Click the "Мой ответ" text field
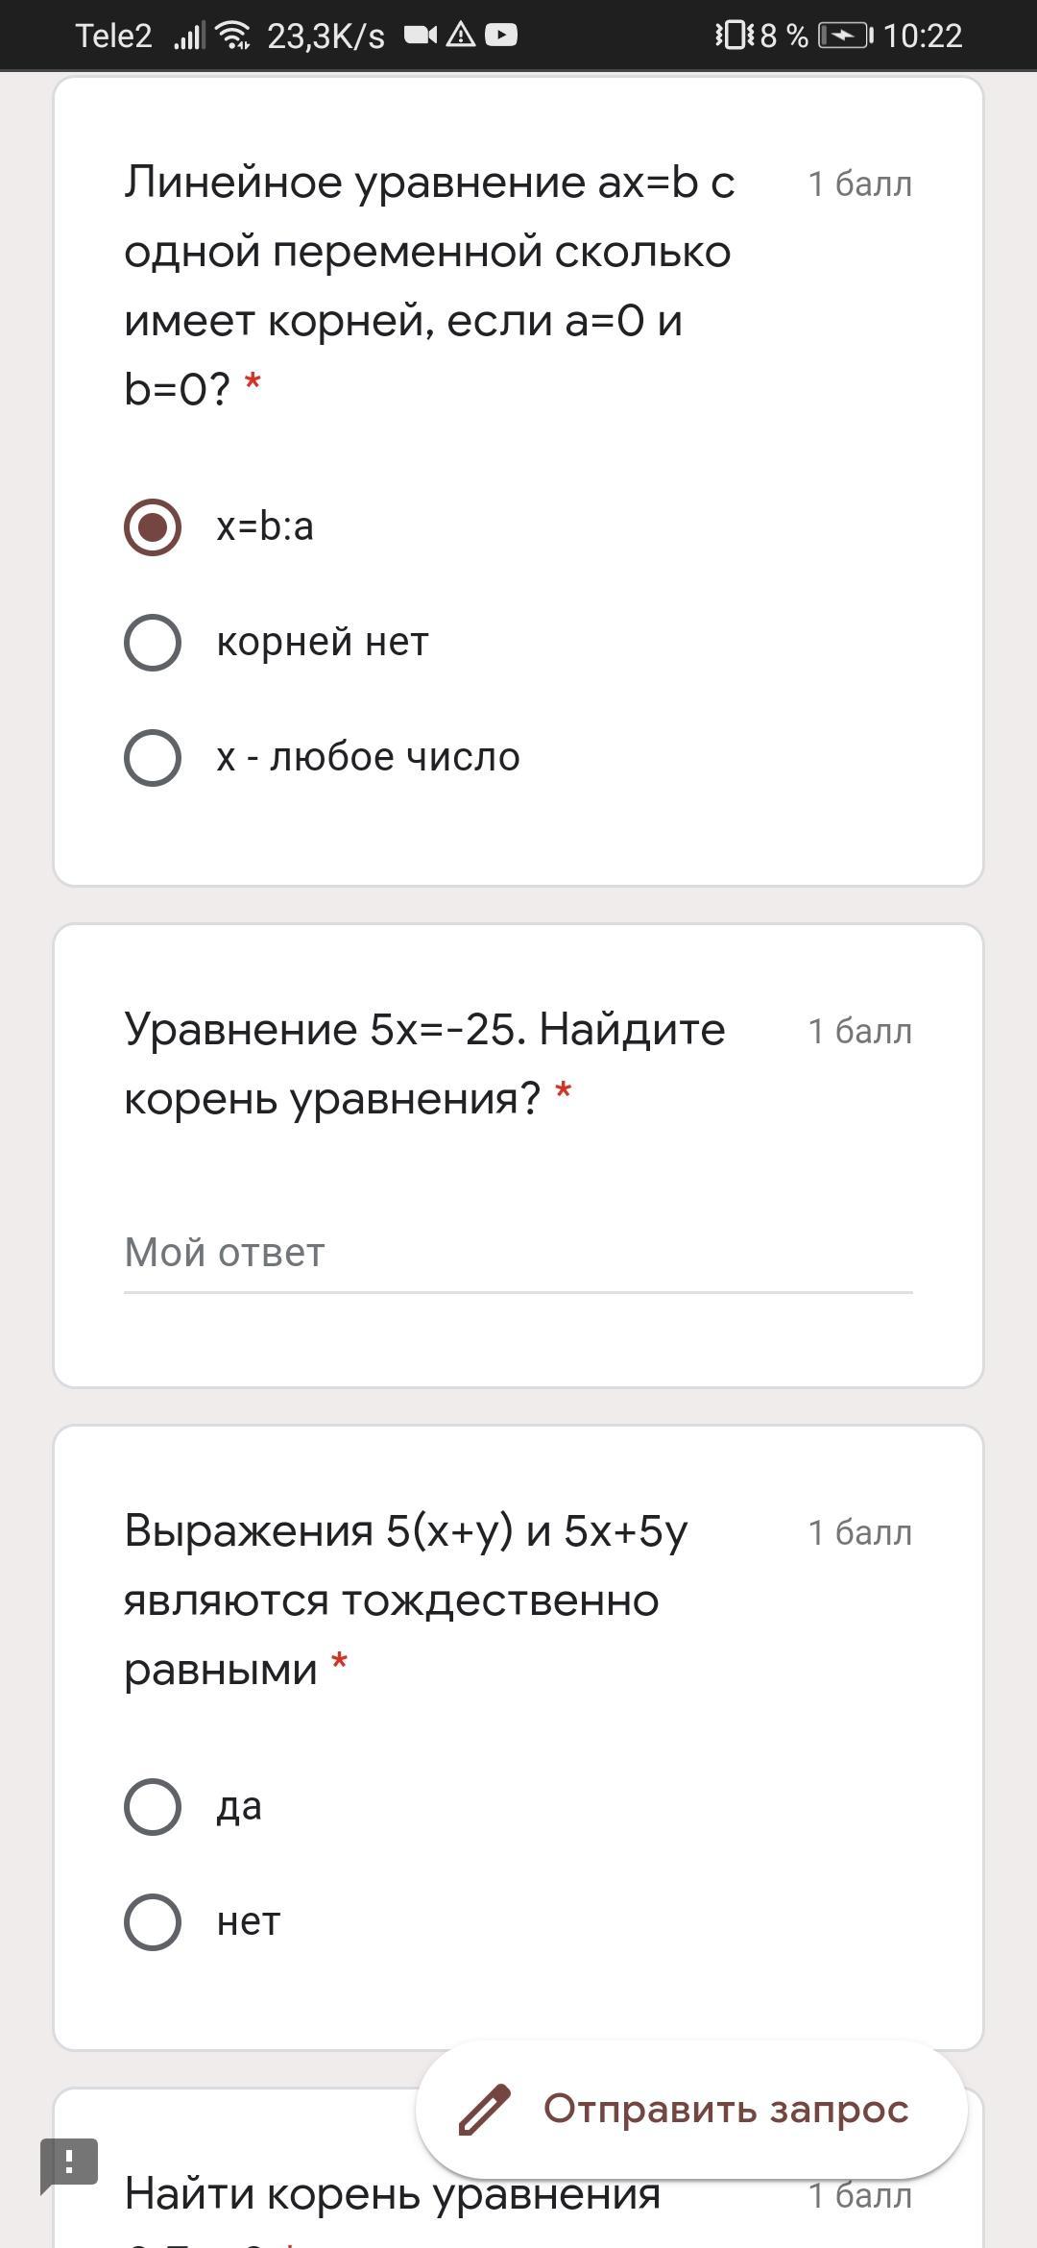The width and height of the screenshot is (1037, 2248). (518, 1253)
